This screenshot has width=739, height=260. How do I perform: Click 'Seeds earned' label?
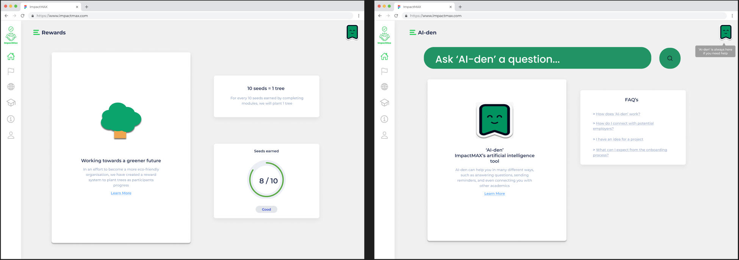coord(266,151)
